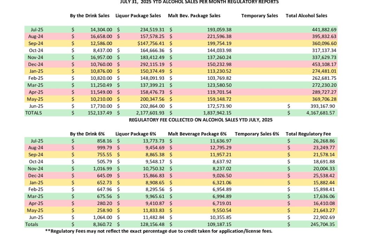Select the 'Total Alcohol Sales' column header

pyautogui.click(x=306, y=15)
